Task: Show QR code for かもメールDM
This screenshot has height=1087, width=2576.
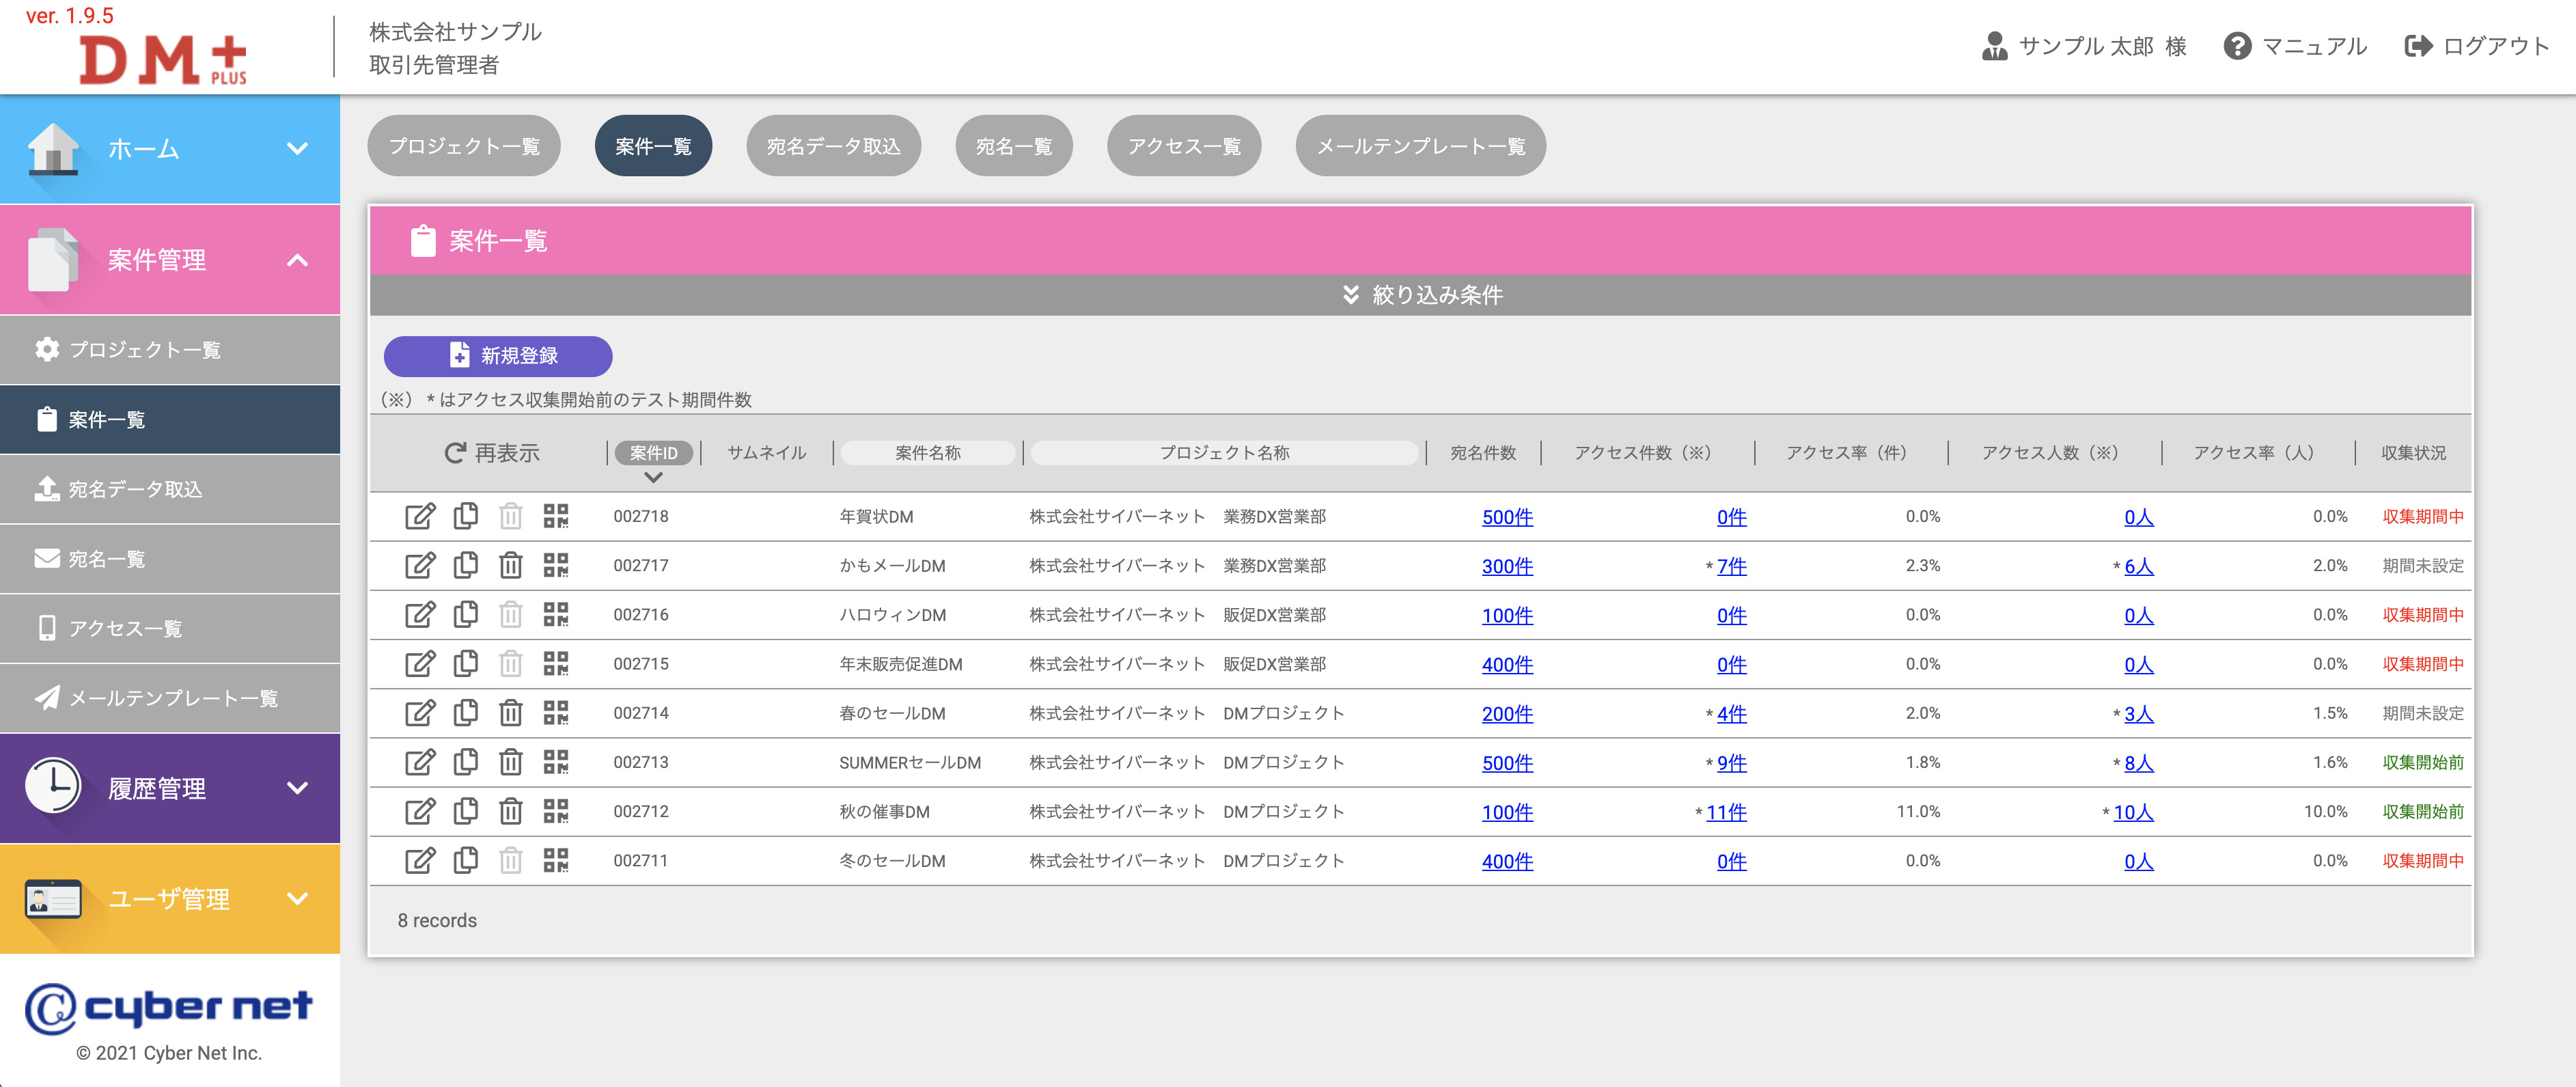Action: 556,565
